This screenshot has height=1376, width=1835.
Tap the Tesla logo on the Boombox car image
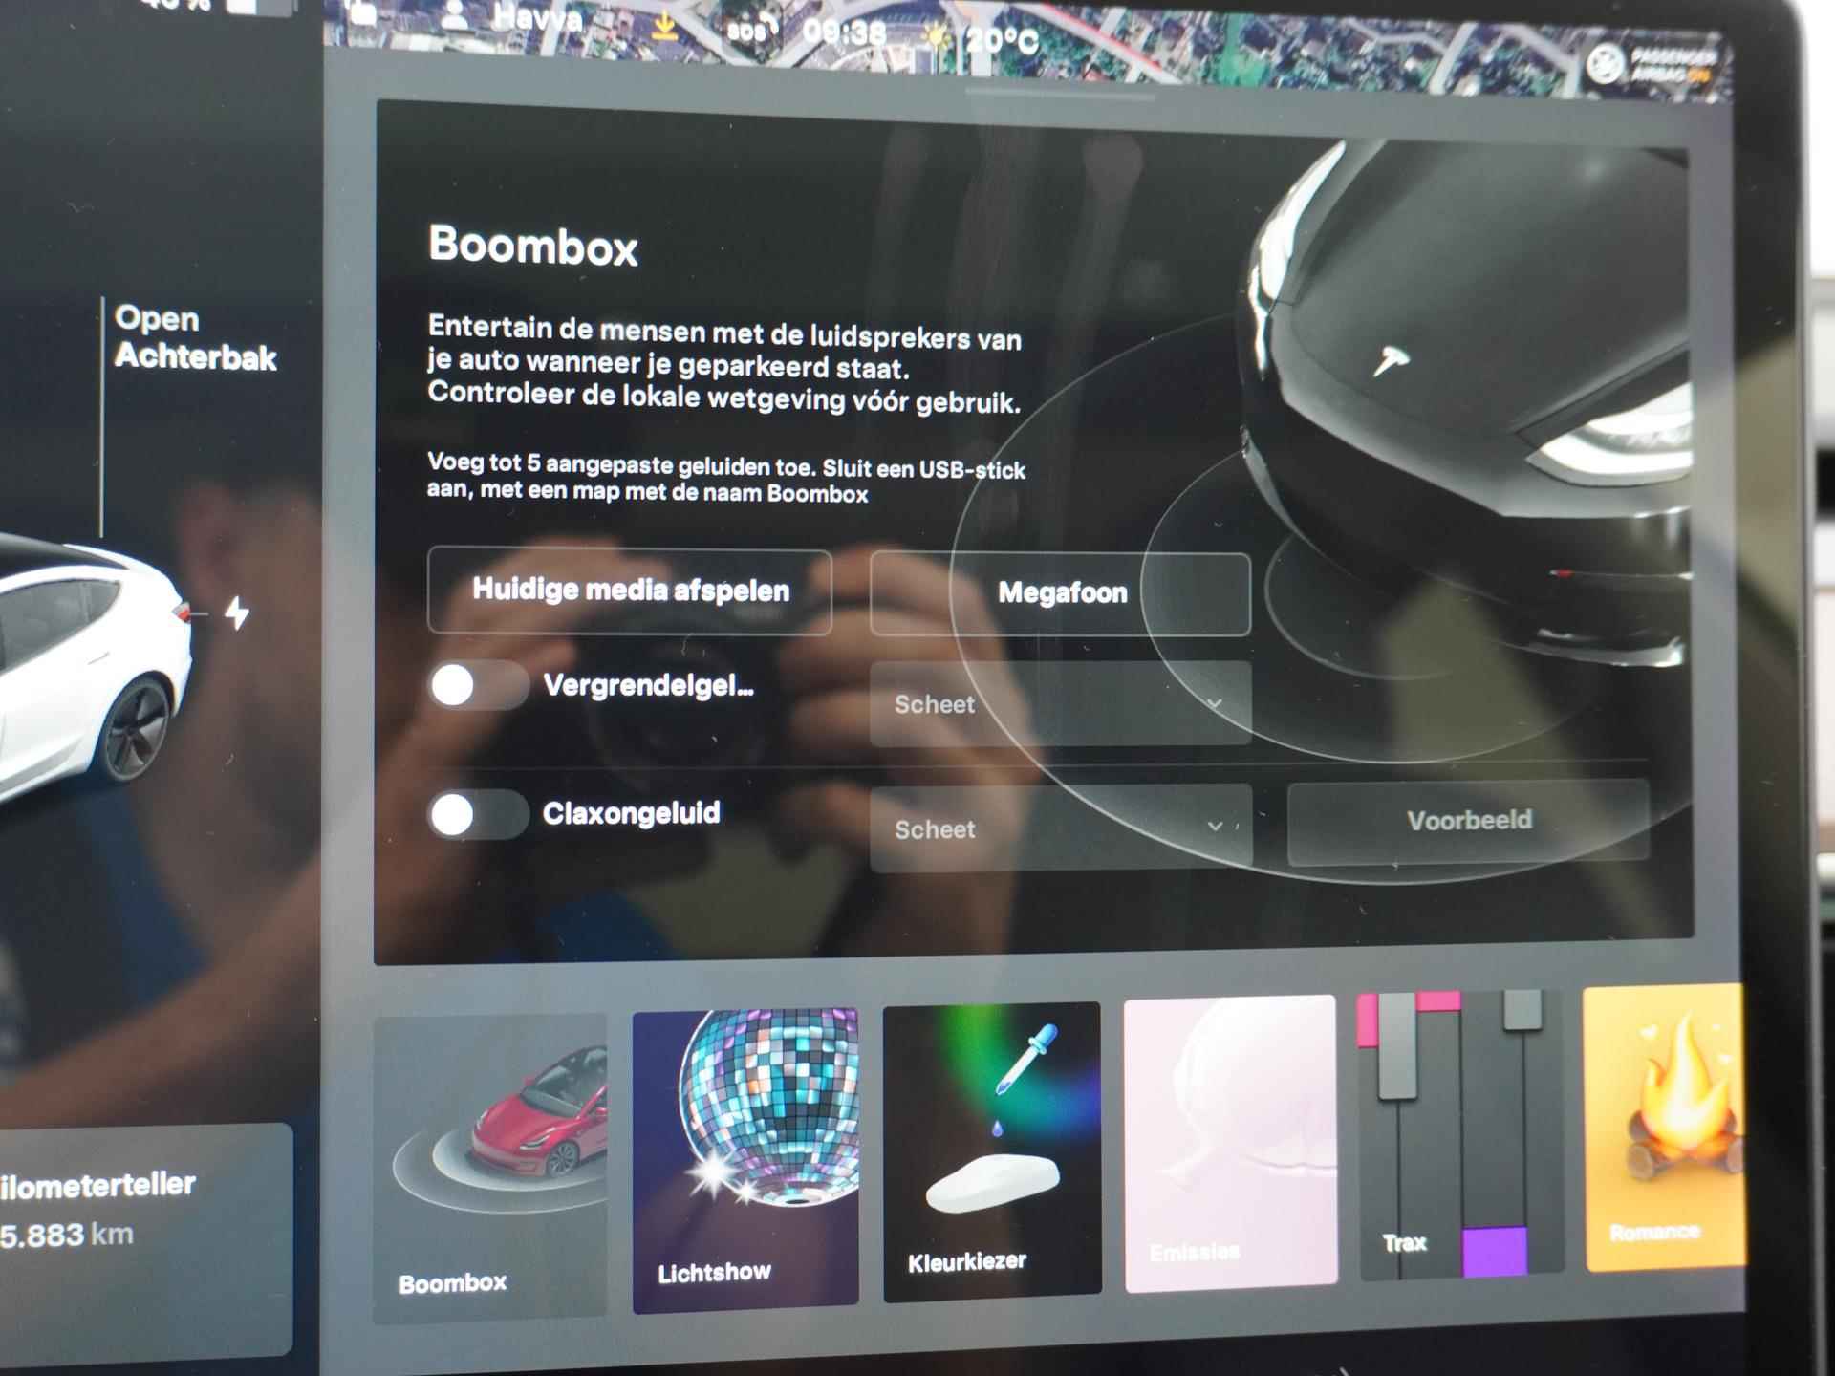click(1390, 360)
